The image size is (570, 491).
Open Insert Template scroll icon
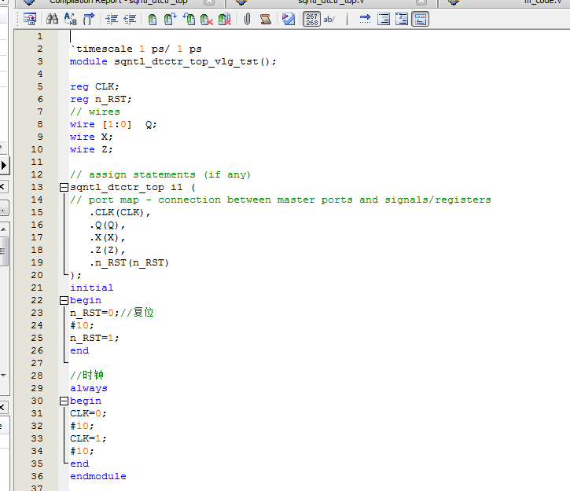pyautogui.click(x=266, y=19)
